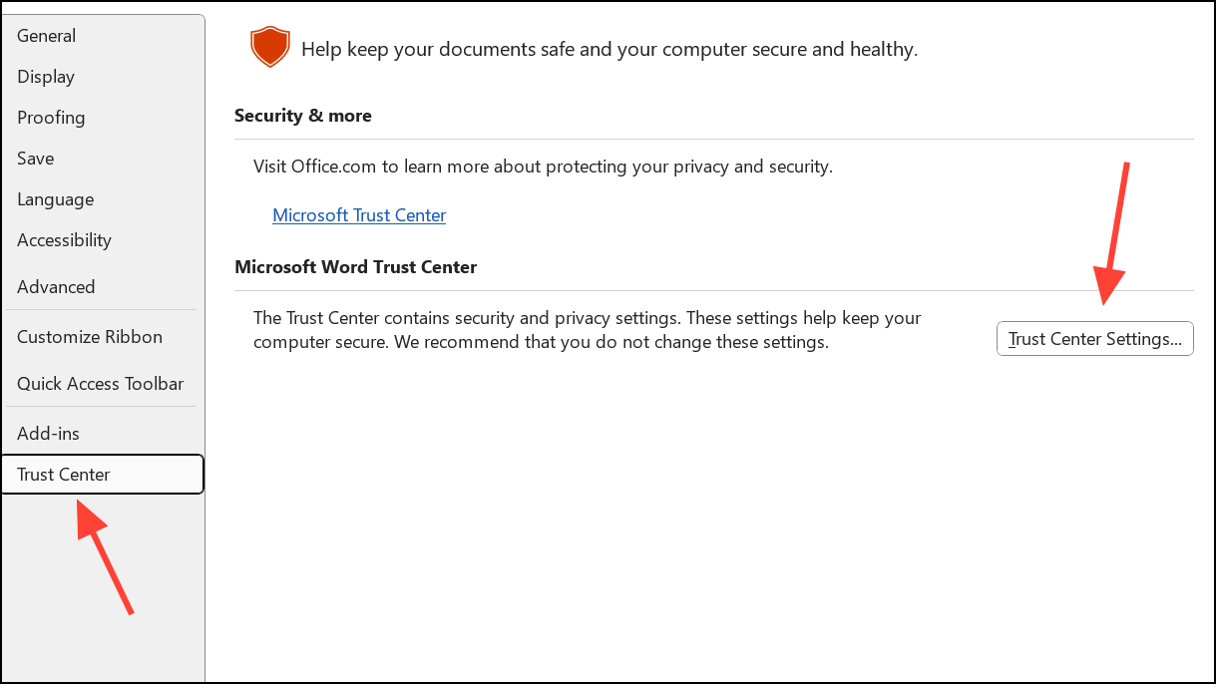Viewport: 1216px width, 684px height.
Task: Click the Security & more heading
Action: [302, 115]
